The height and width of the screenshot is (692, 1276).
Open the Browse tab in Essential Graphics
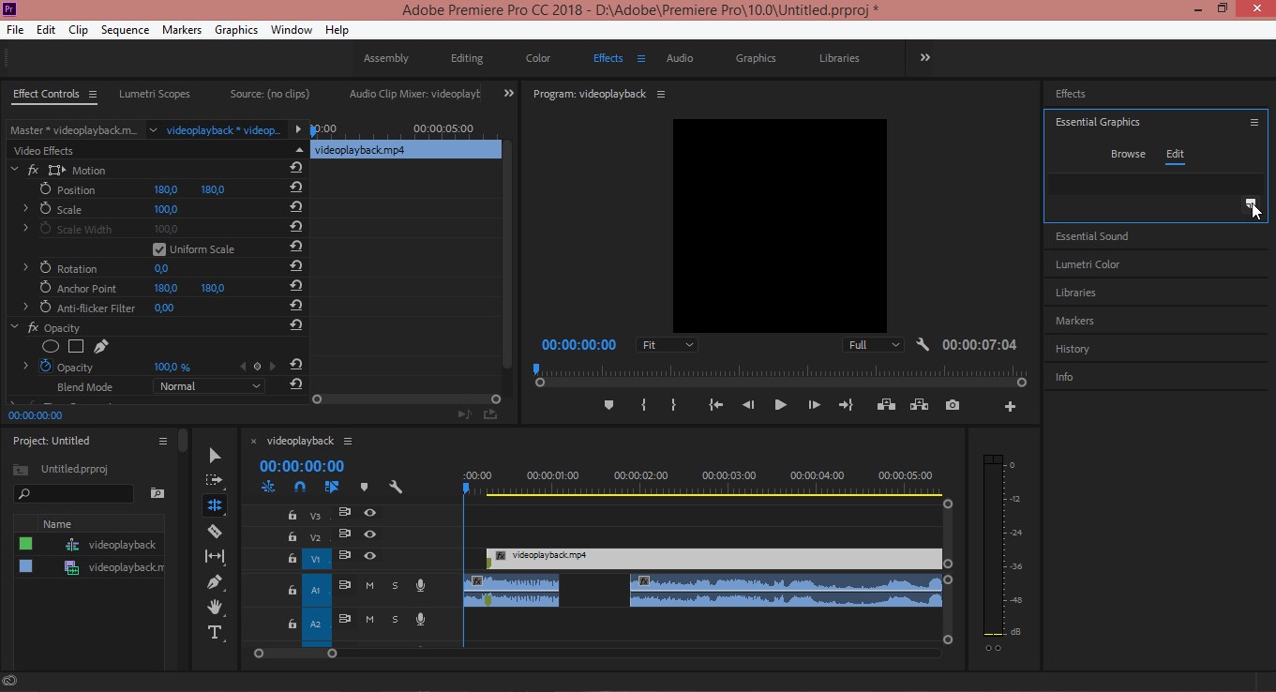point(1128,154)
